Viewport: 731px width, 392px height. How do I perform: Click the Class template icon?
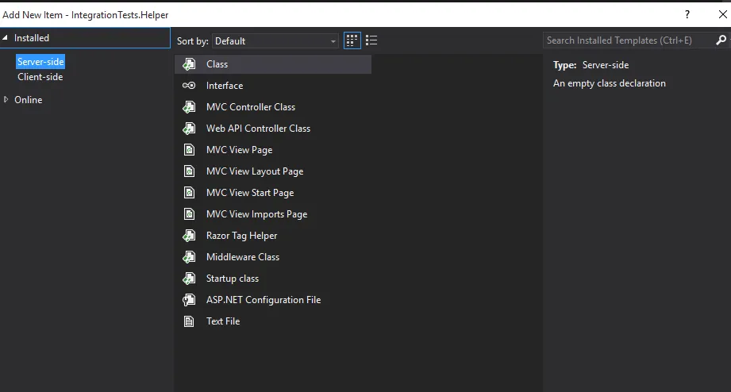click(x=189, y=64)
